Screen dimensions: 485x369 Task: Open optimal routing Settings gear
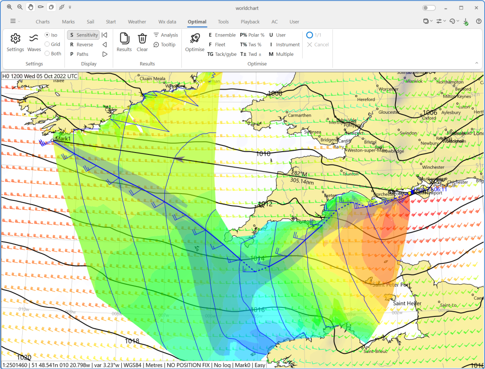[x=15, y=39]
